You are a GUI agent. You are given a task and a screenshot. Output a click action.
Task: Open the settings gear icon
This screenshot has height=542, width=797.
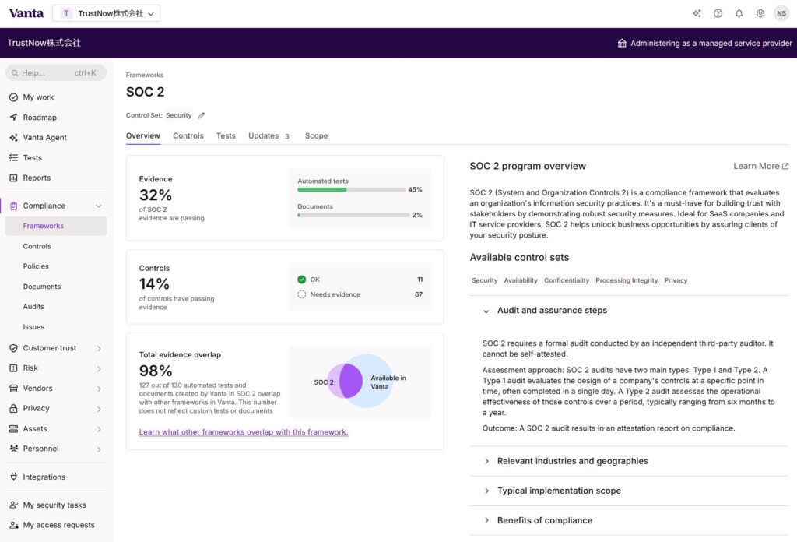coord(760,13)
